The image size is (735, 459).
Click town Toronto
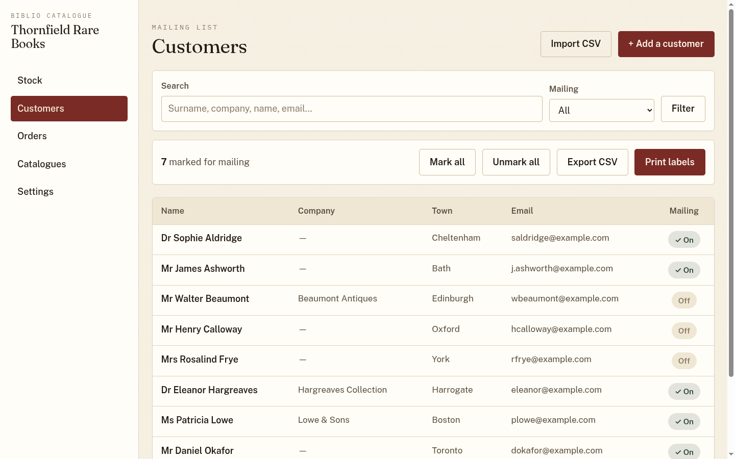[x=447, y=451]
